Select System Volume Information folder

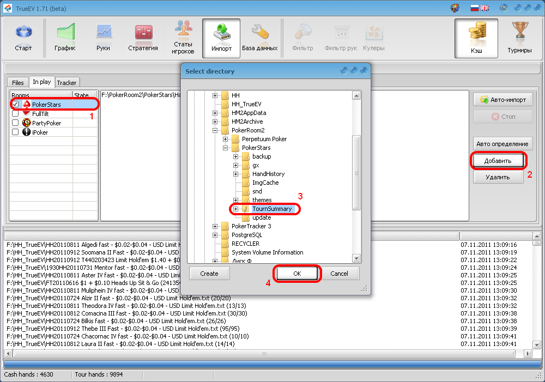click(x=267, y=252)
